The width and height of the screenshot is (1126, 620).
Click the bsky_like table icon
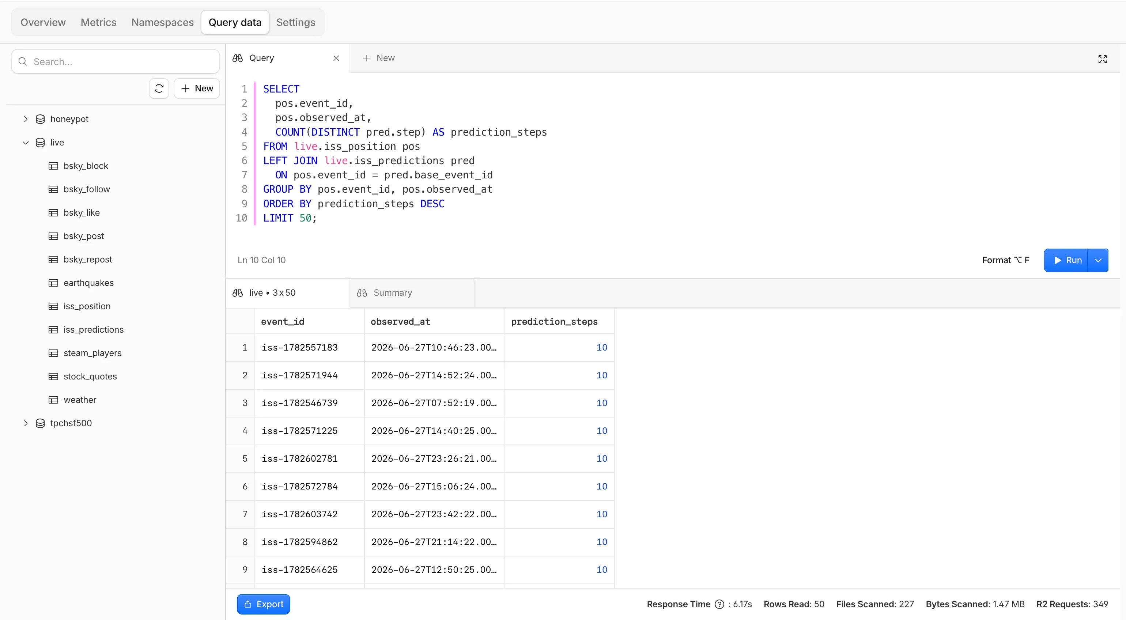tap(53, 212)
